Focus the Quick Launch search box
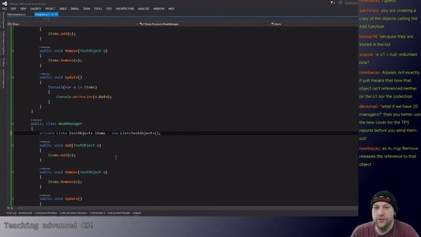This screenshot has height=237, width=421. [x=351, y=3]
